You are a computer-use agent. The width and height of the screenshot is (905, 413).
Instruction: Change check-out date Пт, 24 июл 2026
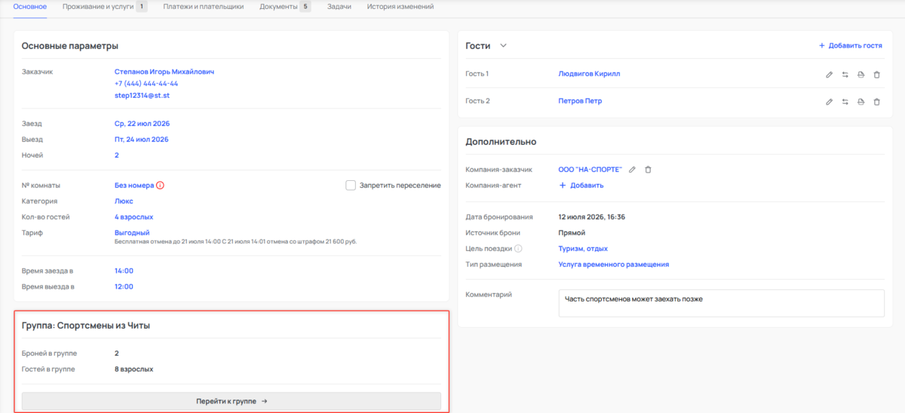tap(141, 139)
